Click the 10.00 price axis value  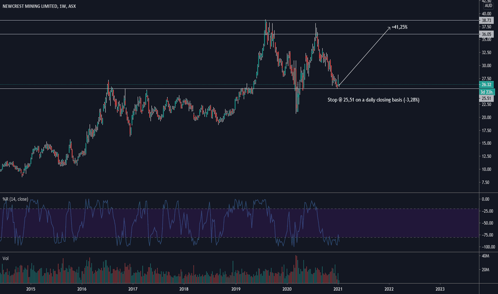click(x=486, y=169)
